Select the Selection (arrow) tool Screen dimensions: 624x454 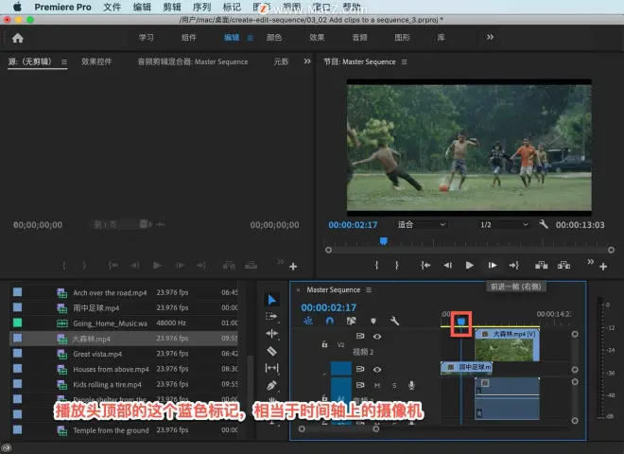[x=272, y=300]
